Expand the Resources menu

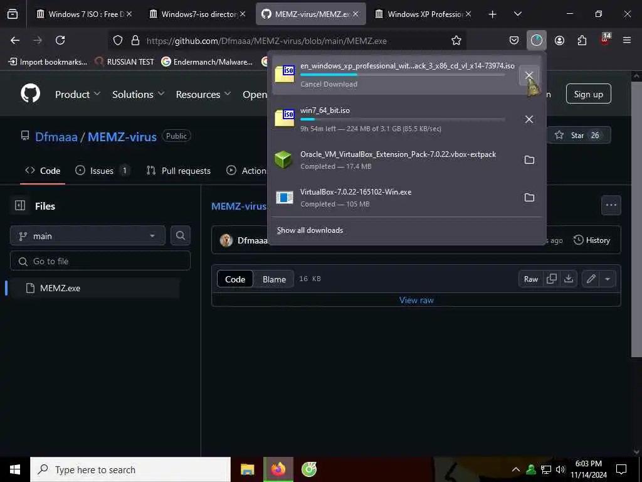pos(204,94)
